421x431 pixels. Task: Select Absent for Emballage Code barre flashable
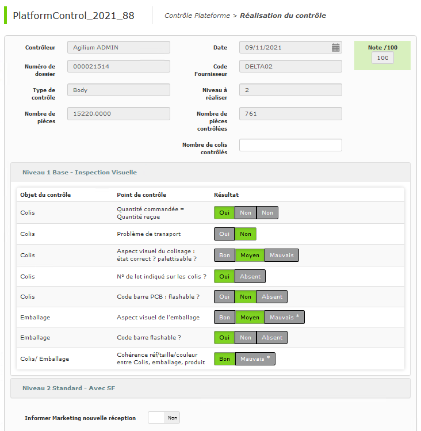click(x=272, y=338)
